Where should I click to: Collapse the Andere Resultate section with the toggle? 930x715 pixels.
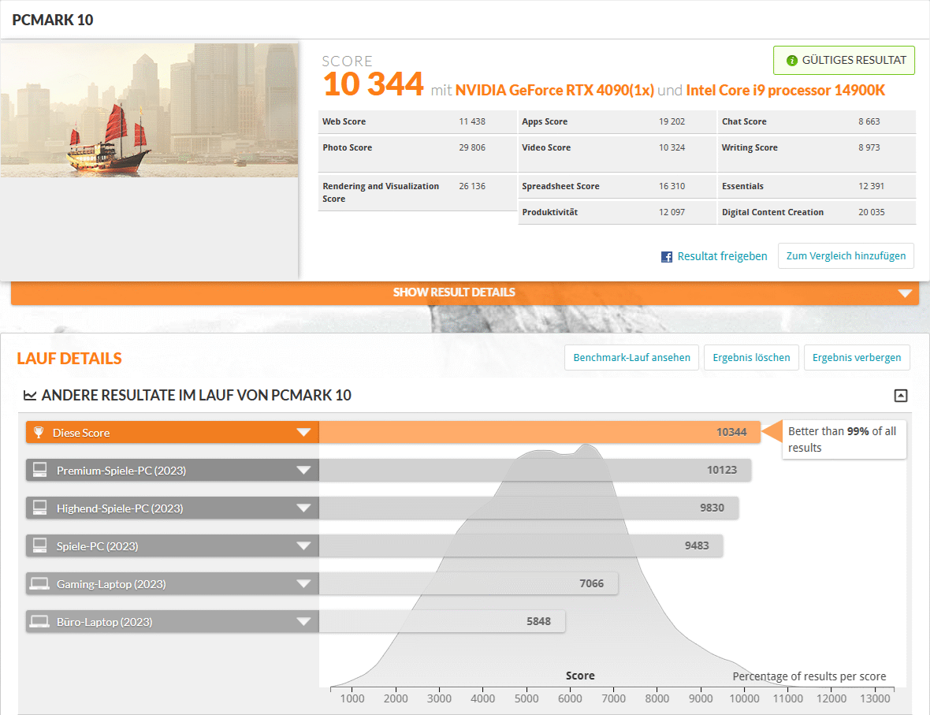tap(901, 397)
